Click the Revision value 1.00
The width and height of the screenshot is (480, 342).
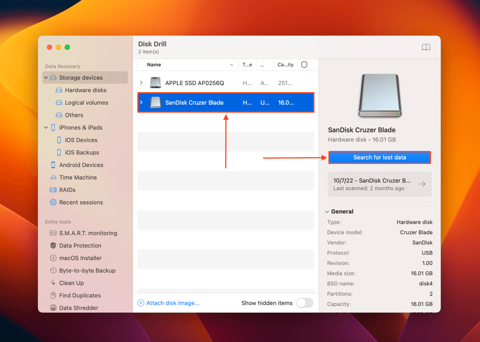(x=427, y=263)
